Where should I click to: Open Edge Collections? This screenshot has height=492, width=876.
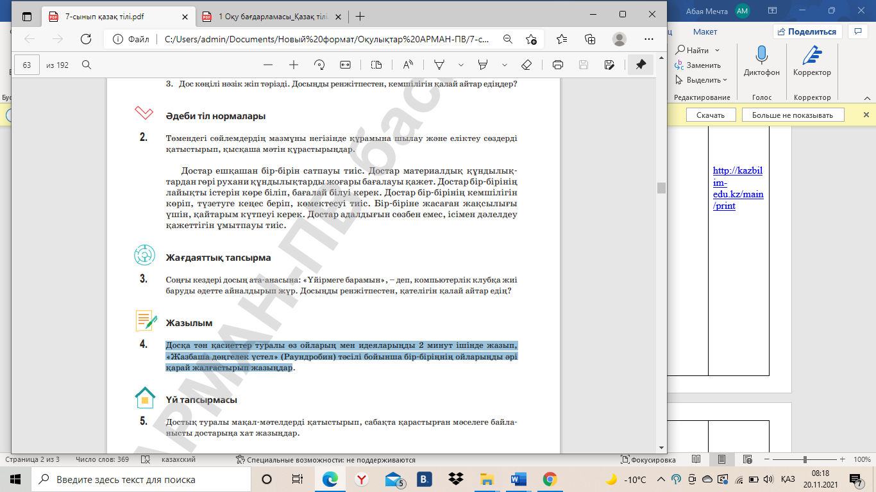(x=591, y=39)
